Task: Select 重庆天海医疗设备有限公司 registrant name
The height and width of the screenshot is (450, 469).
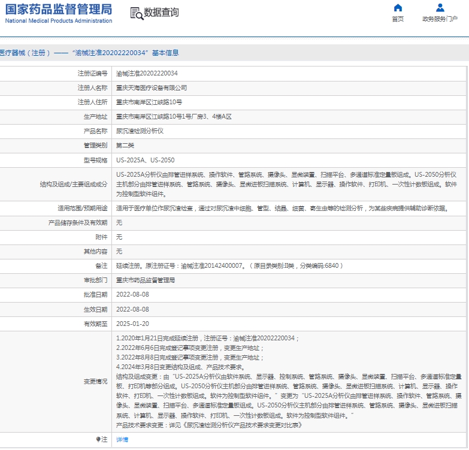Action: (152, 87)
